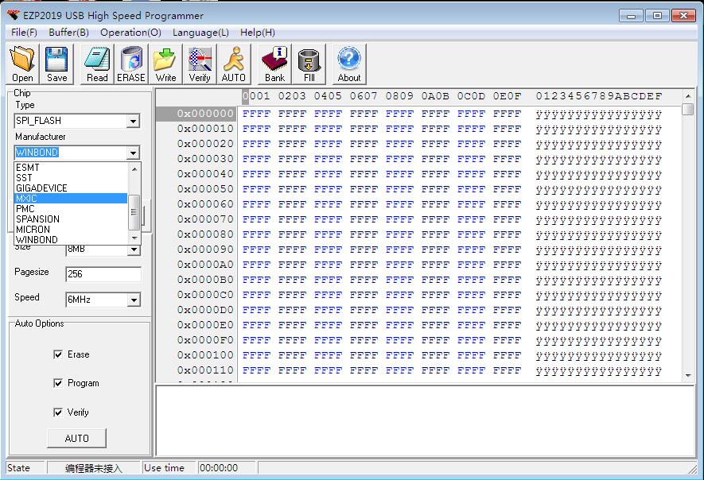The height and width of the screenshot is (480, 704).
Task: Uncheck the Program auto option
Action: [58, 383]
